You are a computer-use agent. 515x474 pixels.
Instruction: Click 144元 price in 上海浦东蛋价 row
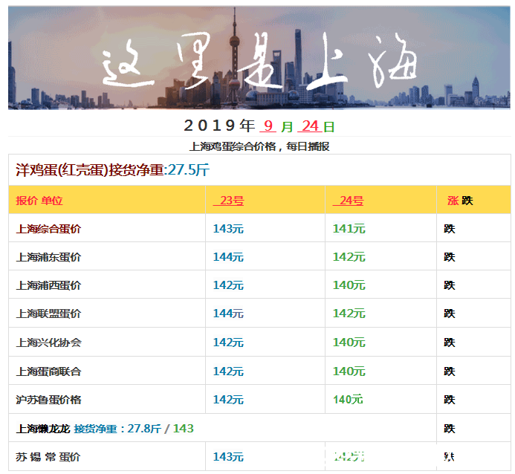point(228,257)
